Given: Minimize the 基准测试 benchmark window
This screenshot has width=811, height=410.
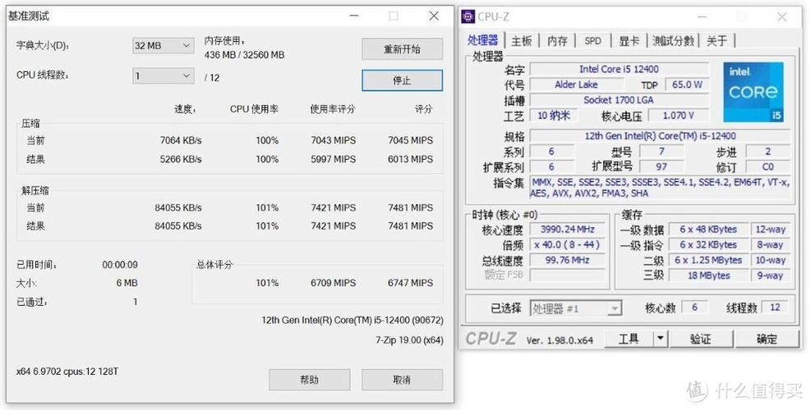Looking at the screenshot, I should coord(354,16).
